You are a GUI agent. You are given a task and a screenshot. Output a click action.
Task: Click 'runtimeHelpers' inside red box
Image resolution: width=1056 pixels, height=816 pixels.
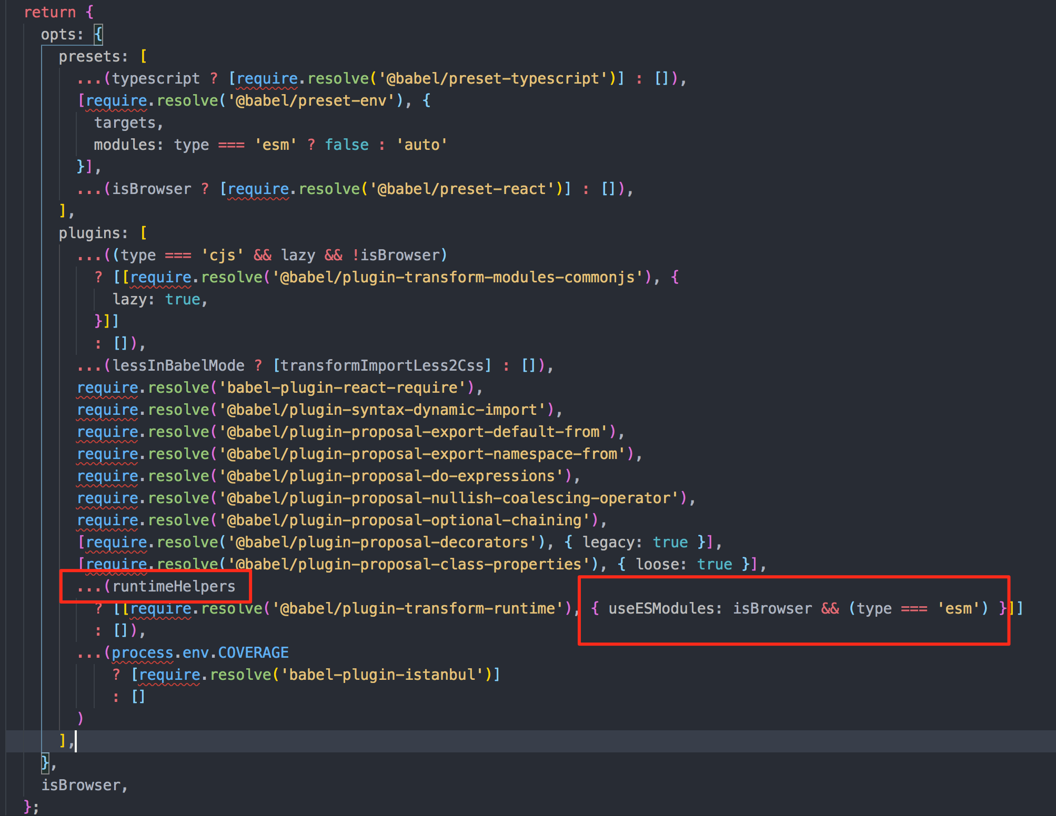coord(174,586)
